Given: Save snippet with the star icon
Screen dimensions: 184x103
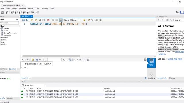Looking at the screenshot, I should (x=84, y=20).
